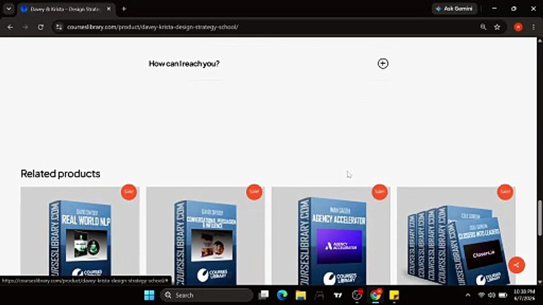The height and width of the screenshot is (305, 543).
Task: Go forward to the next page
Action: click(x=25, y=27)
